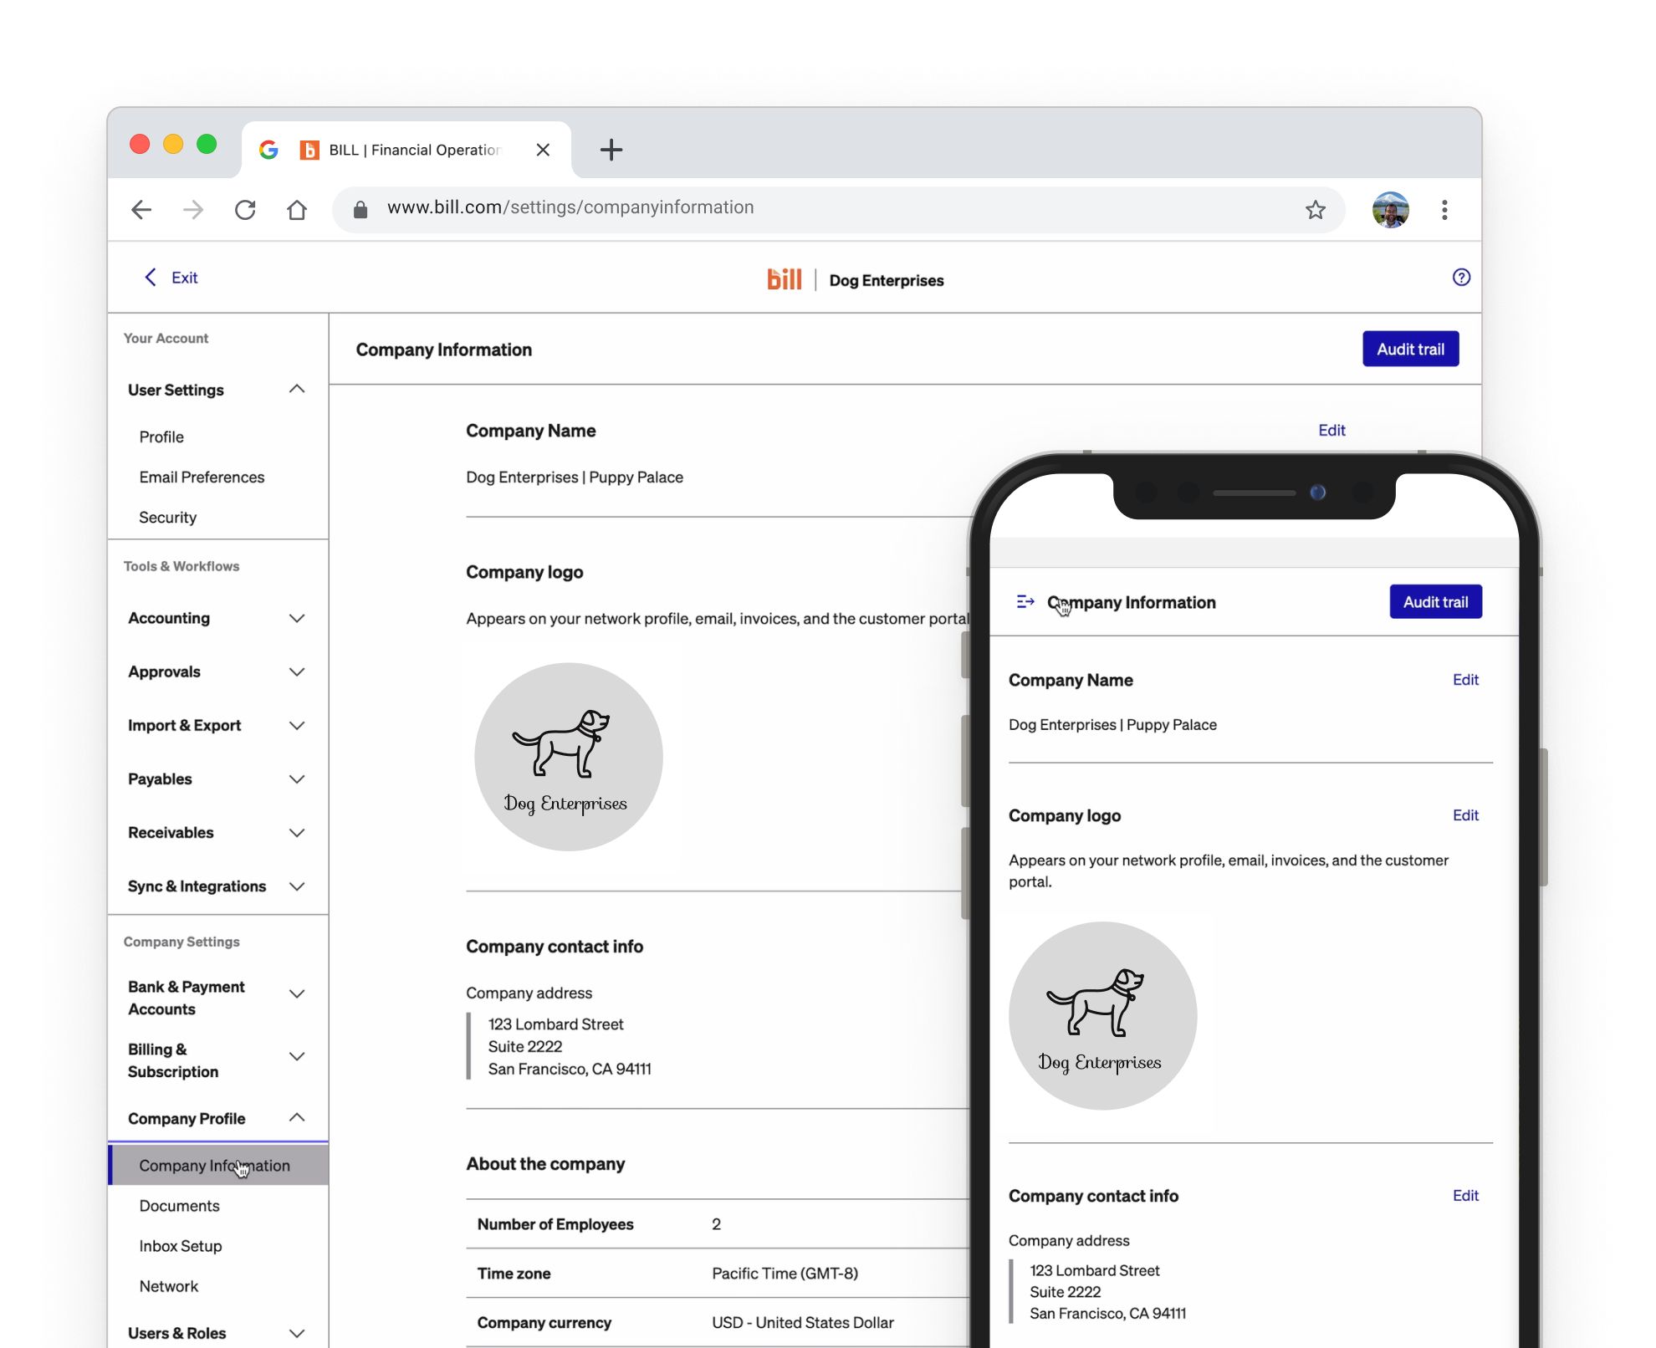The width and height of the screenshot is (1656, 1348).
Task: Open help via question mark icon
Action: (1461, 278)
